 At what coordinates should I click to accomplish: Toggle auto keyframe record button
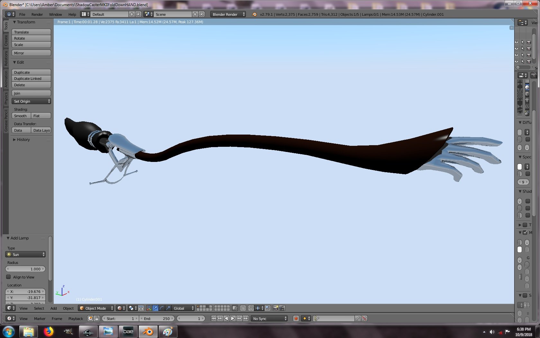[x=296, y=318]
